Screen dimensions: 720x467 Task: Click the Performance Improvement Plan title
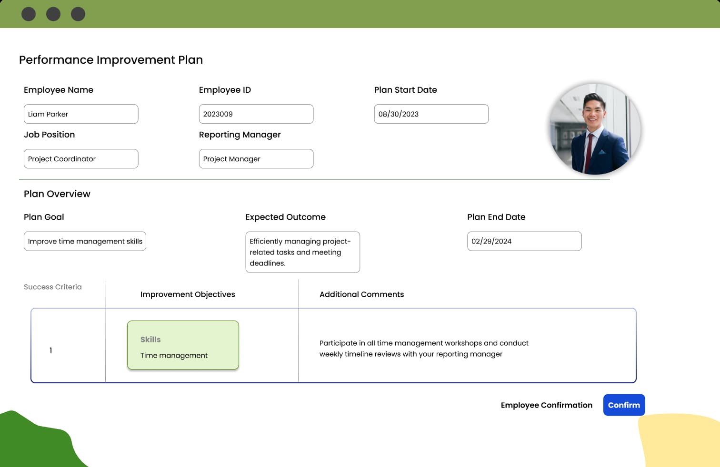[x=111, y=60]
